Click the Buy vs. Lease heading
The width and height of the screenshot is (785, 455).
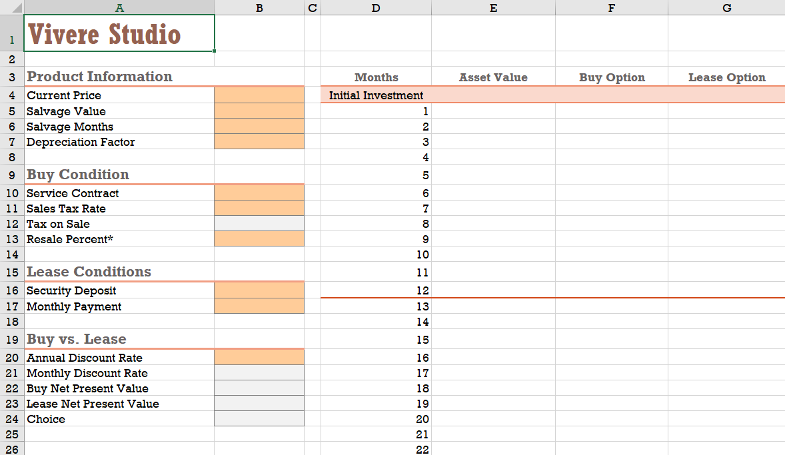(76, 339)
